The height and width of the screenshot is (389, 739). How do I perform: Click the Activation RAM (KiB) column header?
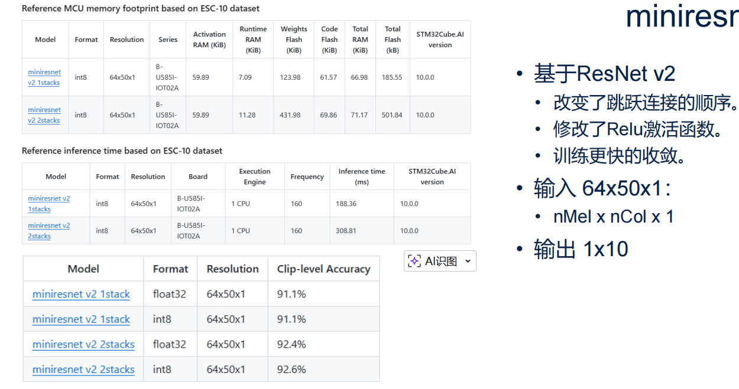click(x=209, y=40)
